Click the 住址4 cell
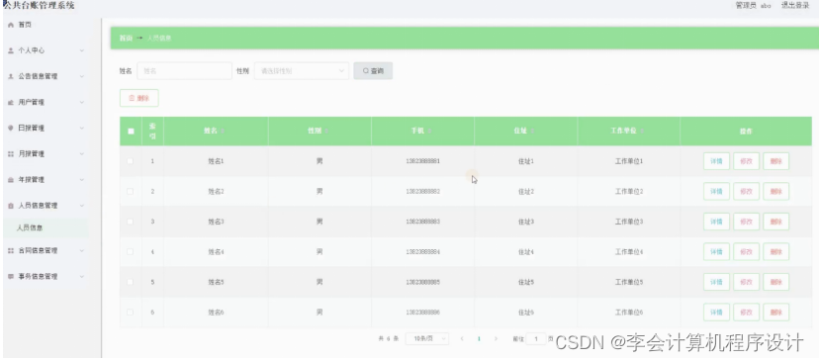The height and width of the screenshot is (361, 819). tap(525, 252)
